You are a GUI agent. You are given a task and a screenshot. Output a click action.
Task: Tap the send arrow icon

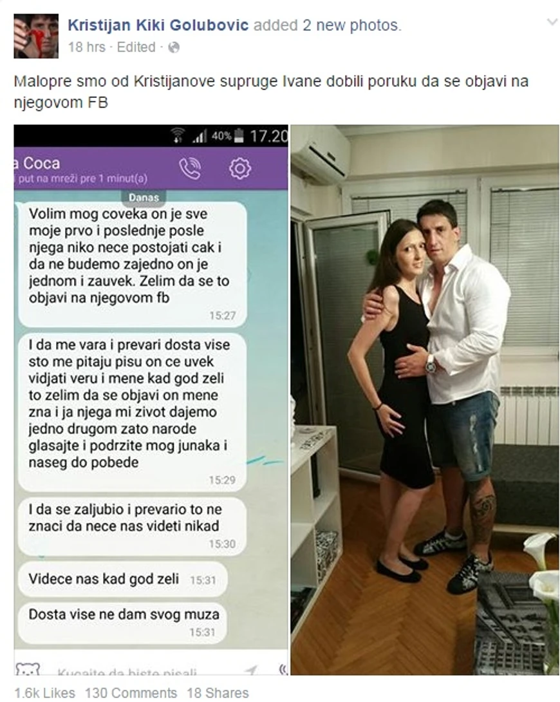[x=252, y=670]
